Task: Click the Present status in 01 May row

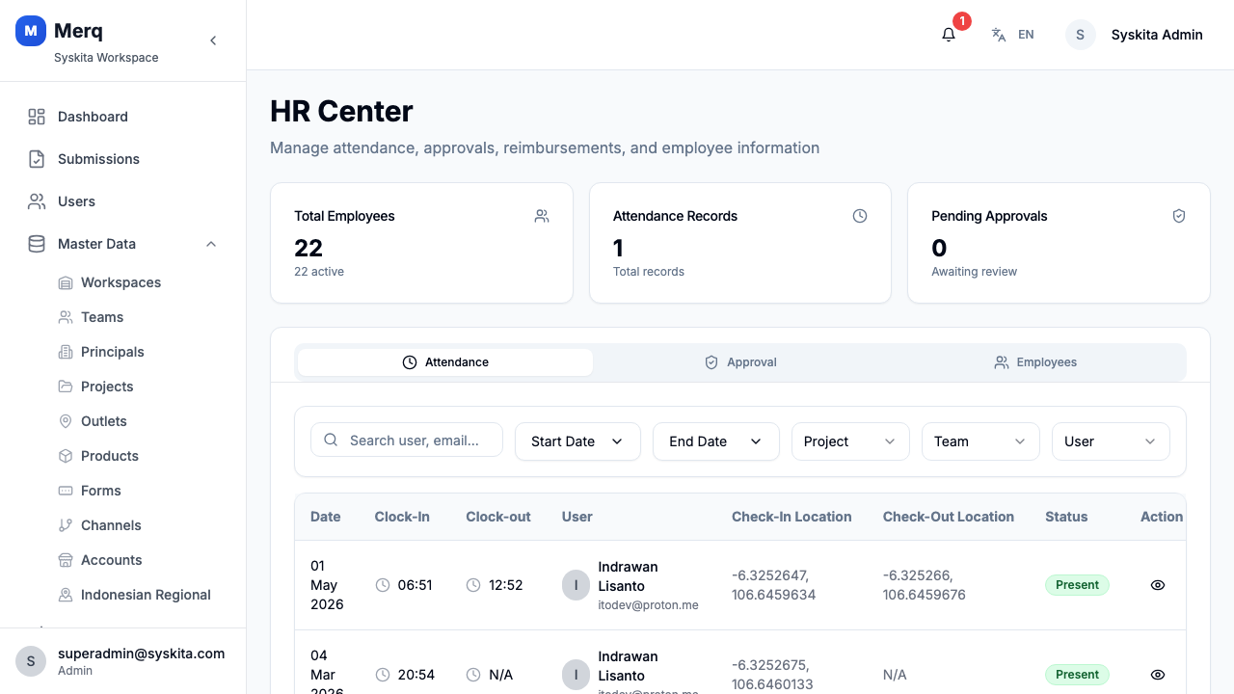Action: 1077,585
